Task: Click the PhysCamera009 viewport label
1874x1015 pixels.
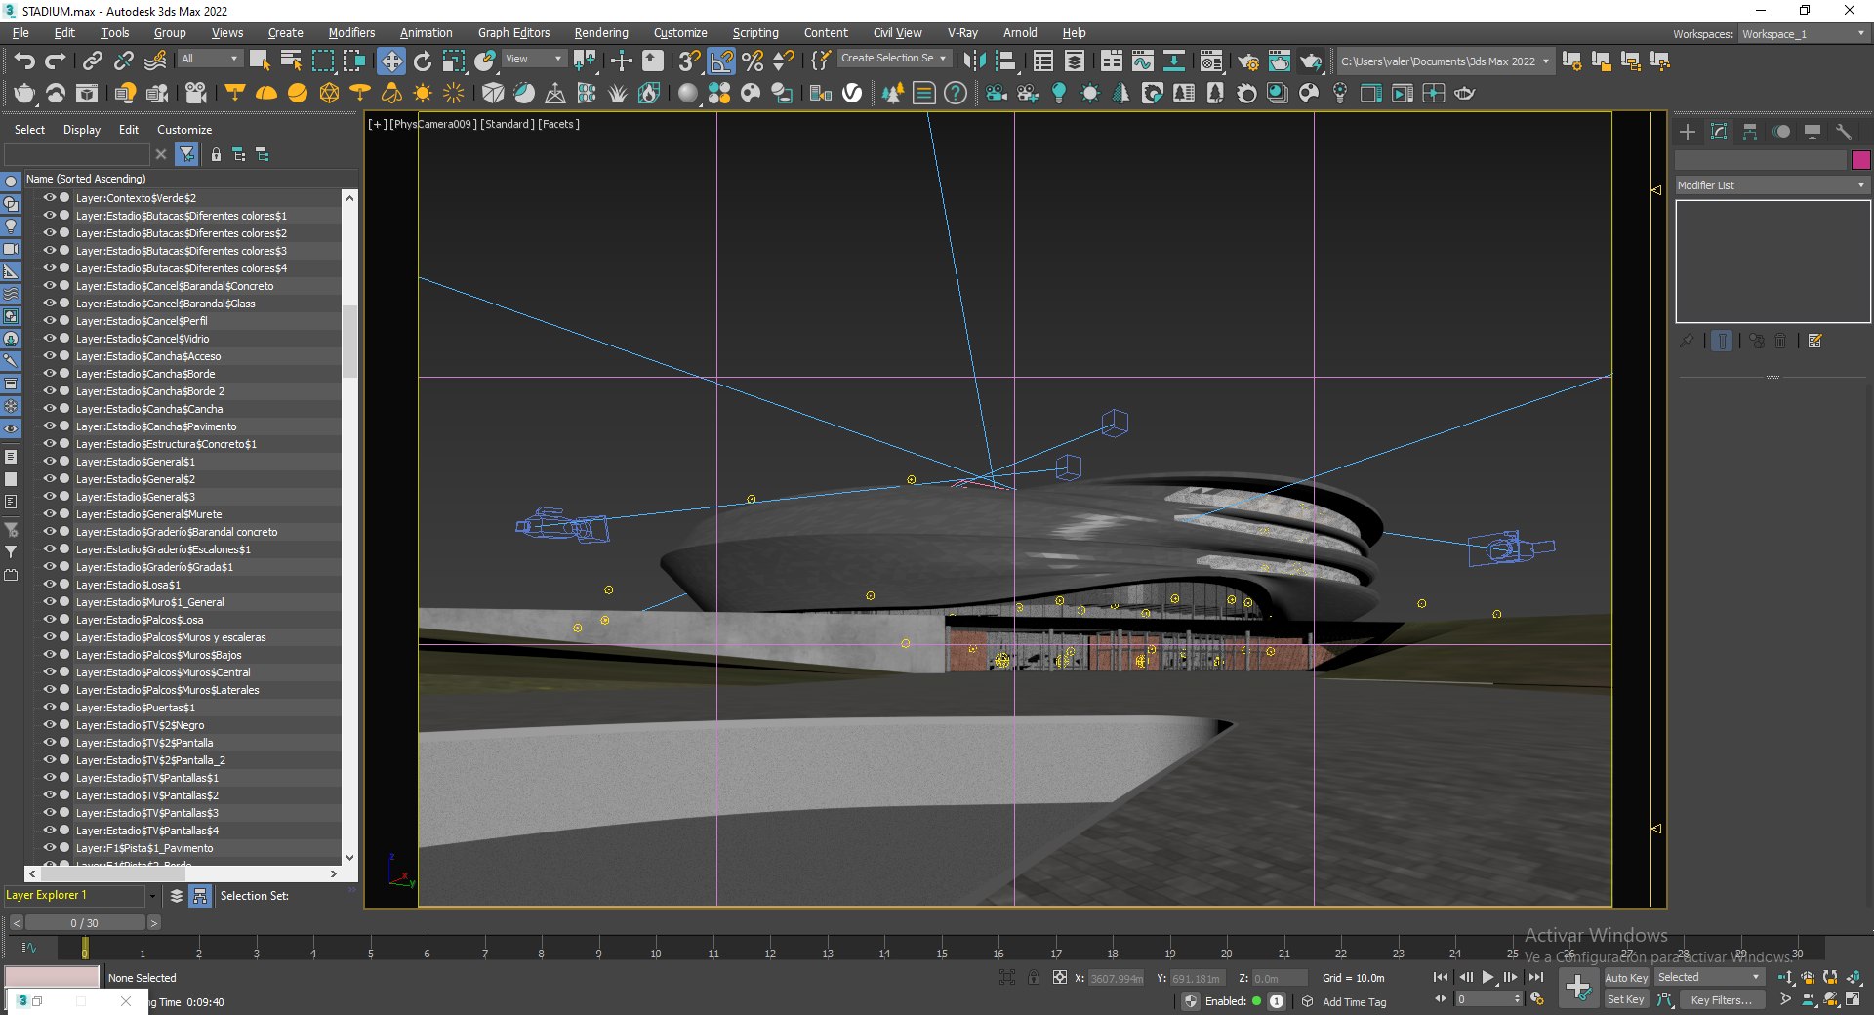Action: point(434,124)
